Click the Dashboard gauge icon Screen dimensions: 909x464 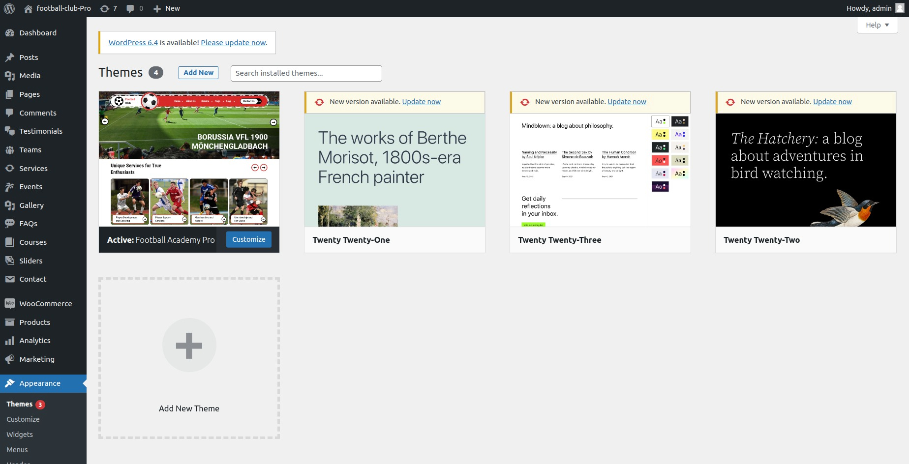10,33
